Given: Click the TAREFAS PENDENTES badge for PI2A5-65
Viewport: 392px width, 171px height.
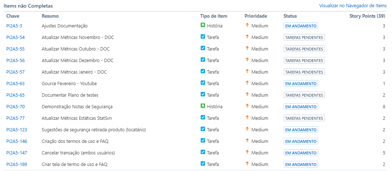Looking at the screenshot, I should 304,95.
